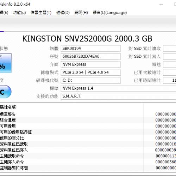Select the 使用的百分比 attribute row

tap(88, 138)
